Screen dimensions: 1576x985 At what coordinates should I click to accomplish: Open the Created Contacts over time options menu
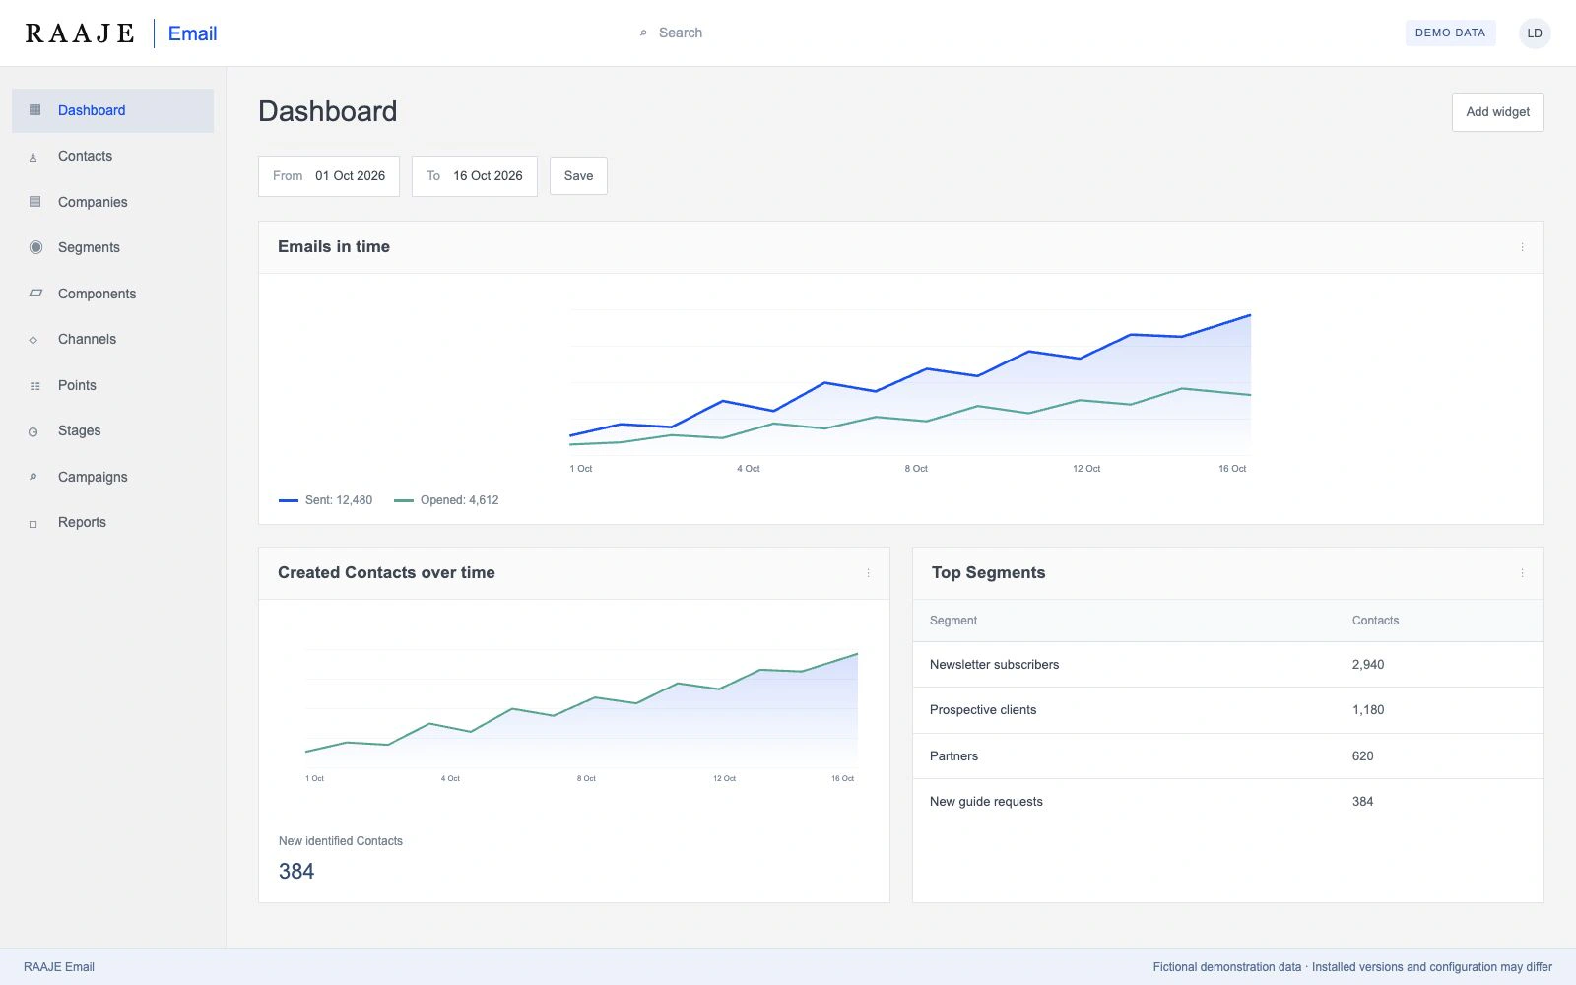868,573
